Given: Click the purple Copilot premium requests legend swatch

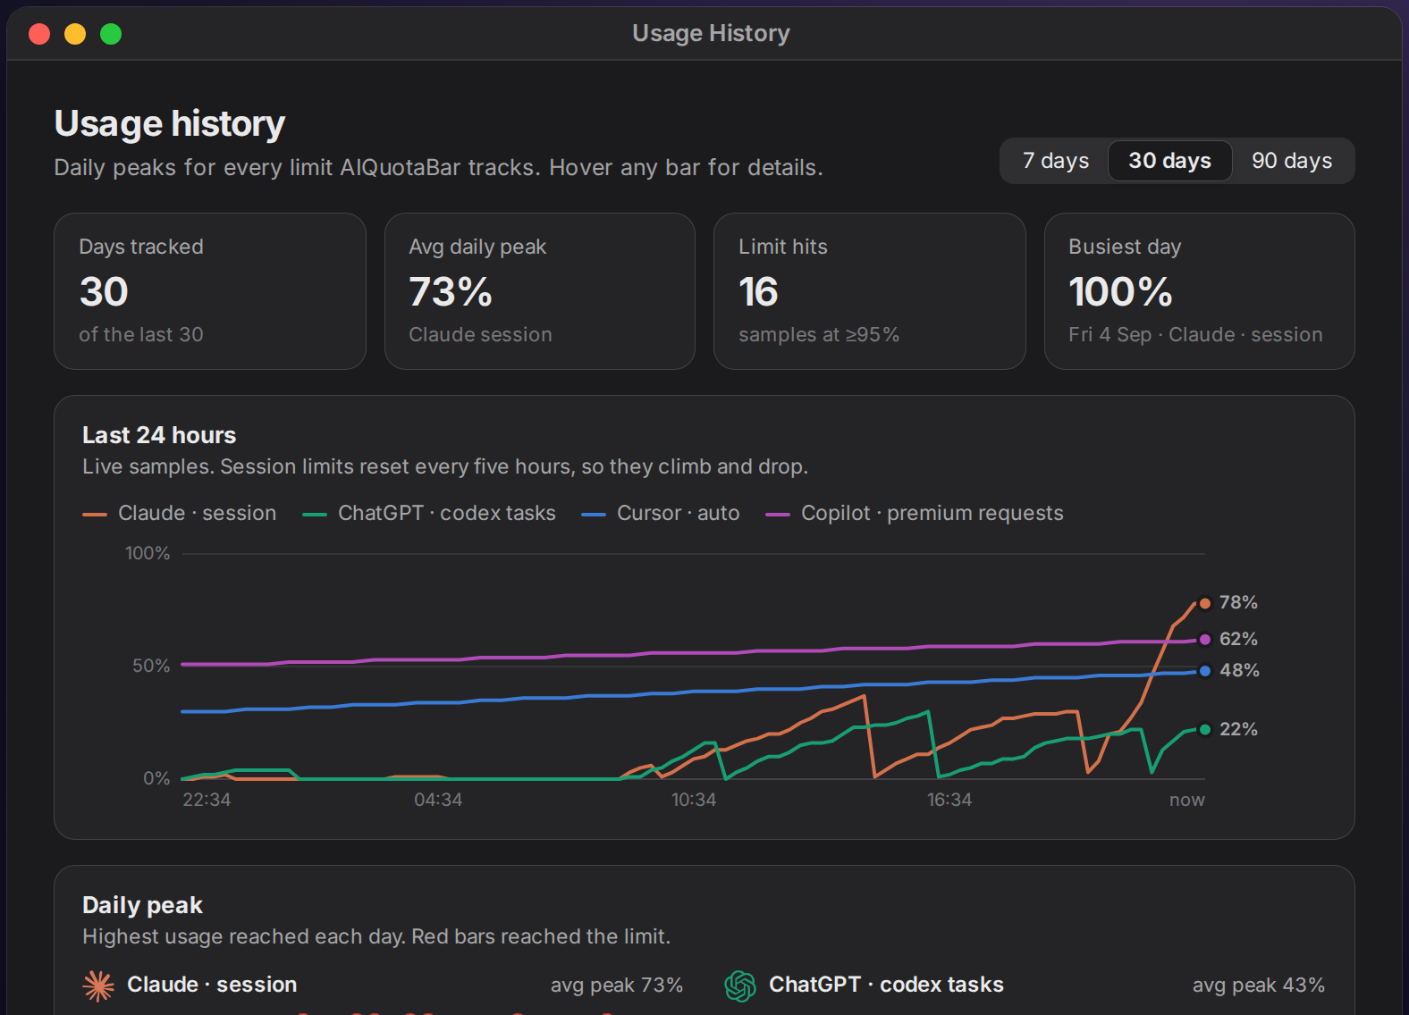Looking at the screenshot, I should click(x=778, y=515).
